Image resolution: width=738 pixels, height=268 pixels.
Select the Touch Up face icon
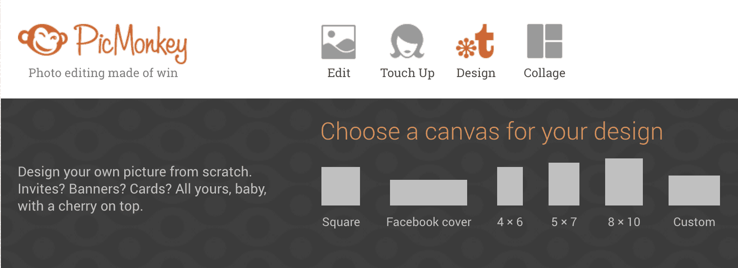coord(407,41)
